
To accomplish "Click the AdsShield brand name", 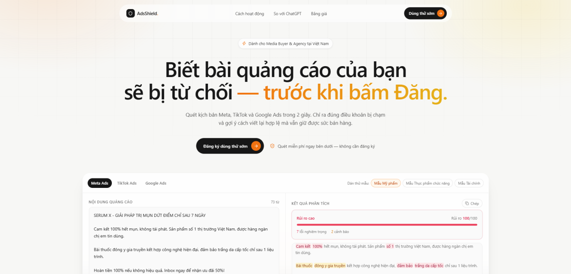I will coord(147,13).
